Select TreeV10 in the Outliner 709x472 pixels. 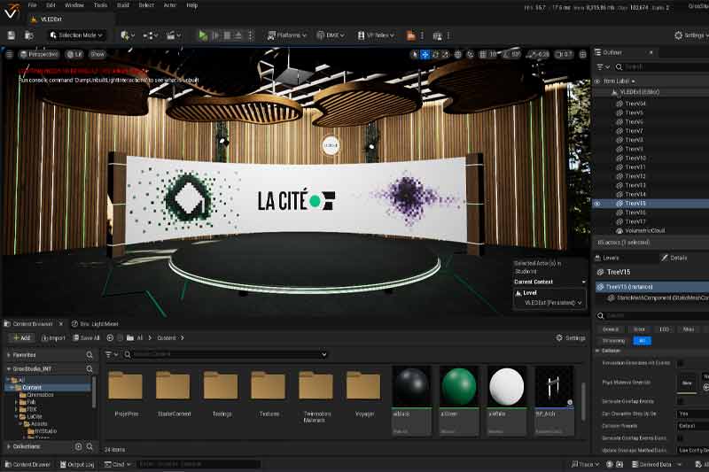coord(635,159)
